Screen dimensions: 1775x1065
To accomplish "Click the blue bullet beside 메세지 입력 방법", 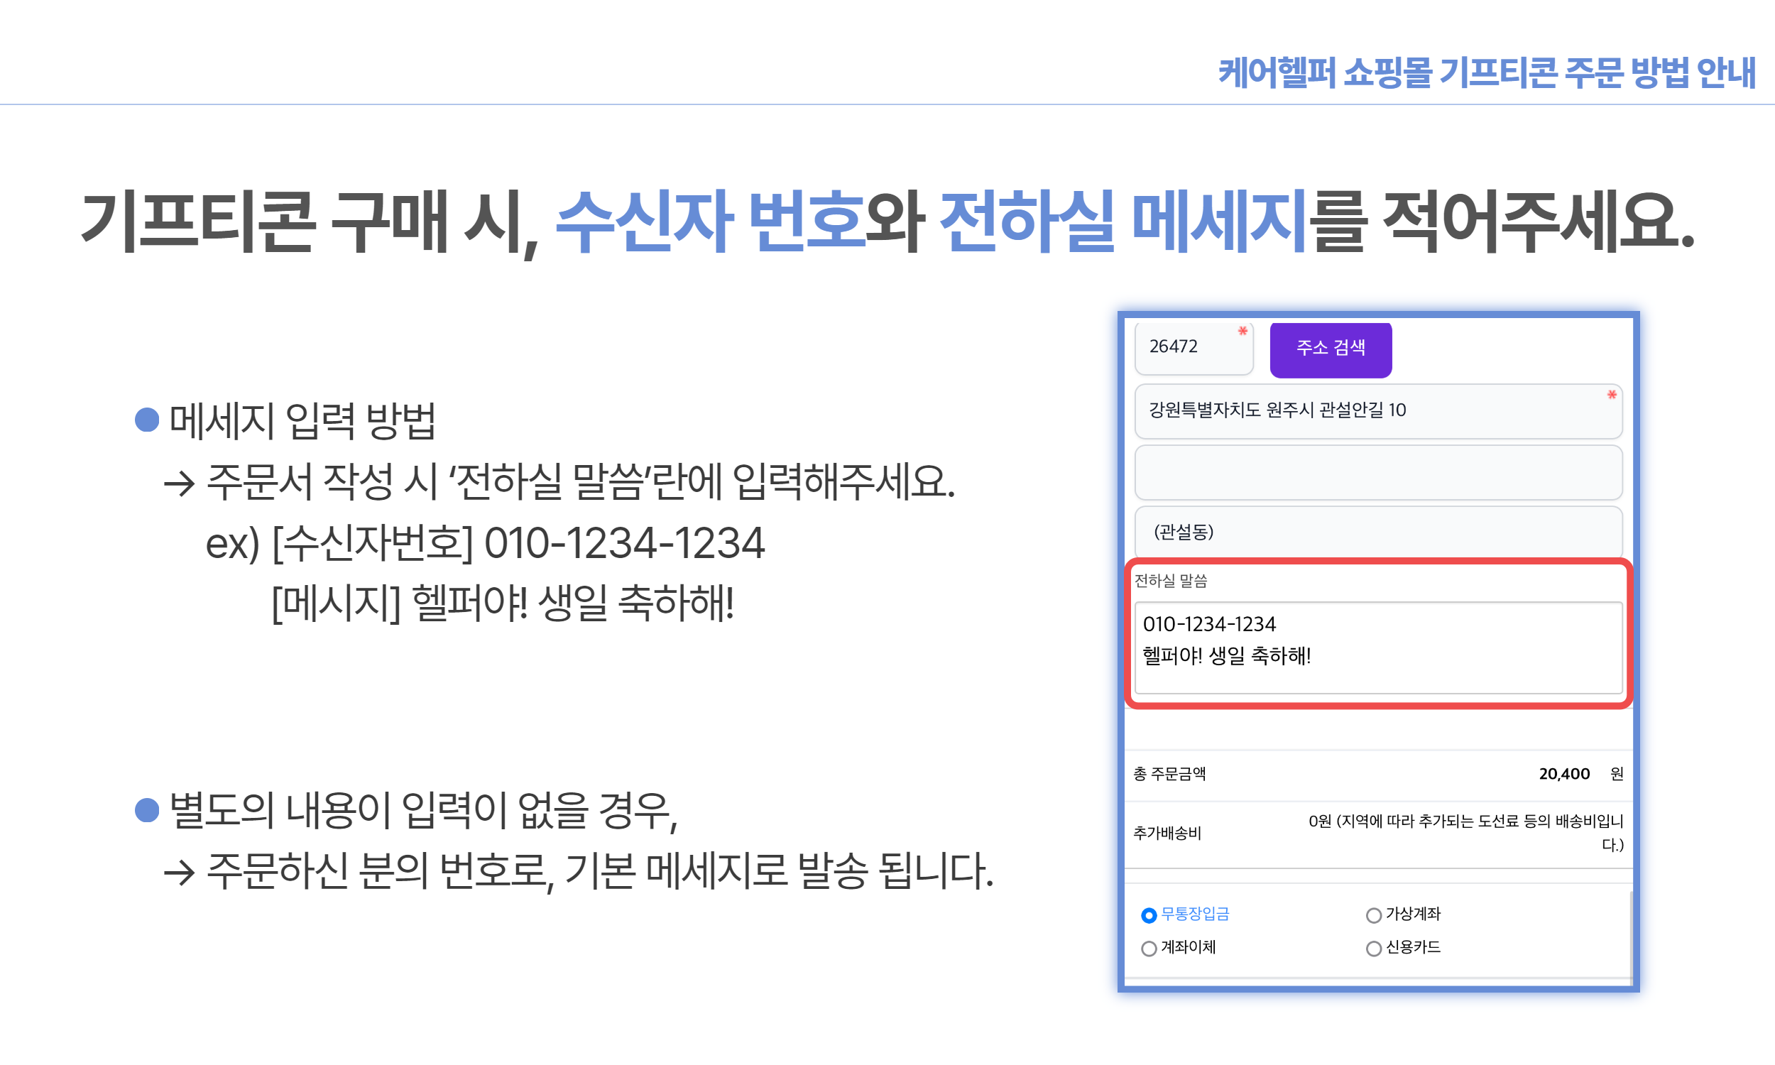I will coord(147,420).
